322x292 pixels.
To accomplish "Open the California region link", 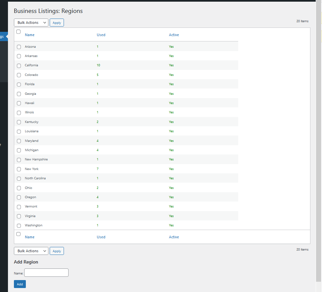I will pos(31,65).
